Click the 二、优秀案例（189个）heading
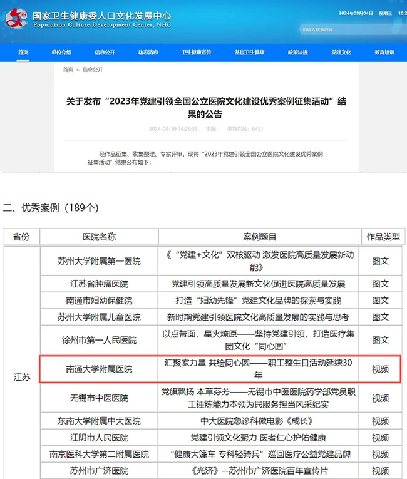This screenshot has height=479, width=407. tap(51, 208)
